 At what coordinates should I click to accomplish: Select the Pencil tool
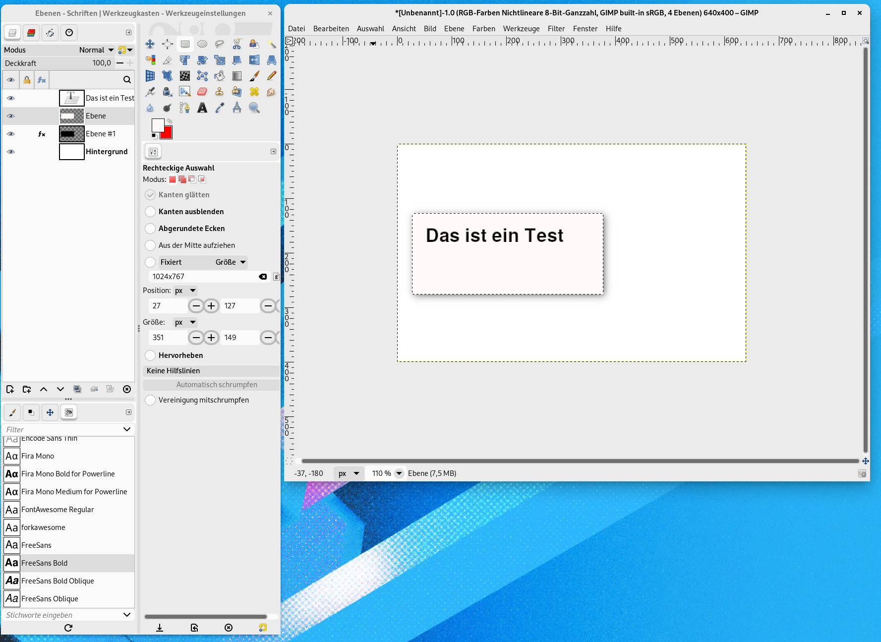pyautogui.click(x=272, y=76)
